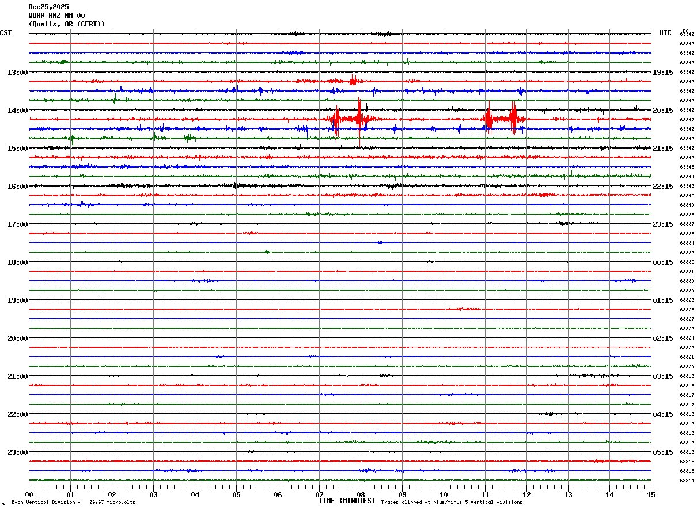
Task: Click the DC value '63332'
Action: tap(687, 262)
